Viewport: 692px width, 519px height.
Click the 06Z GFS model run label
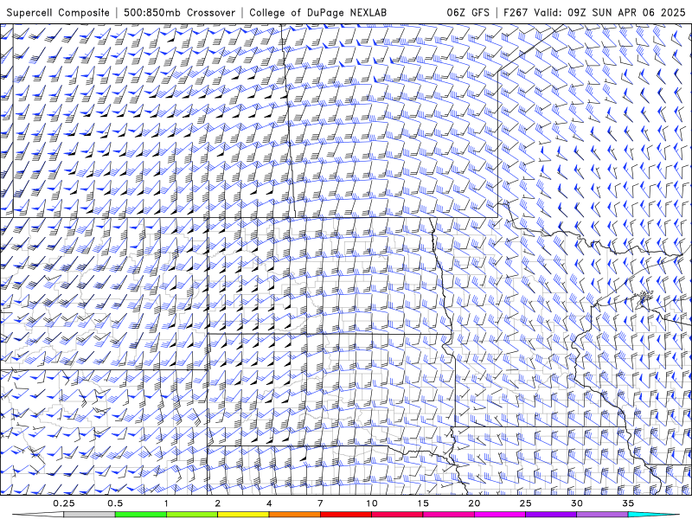click(468, 13)
